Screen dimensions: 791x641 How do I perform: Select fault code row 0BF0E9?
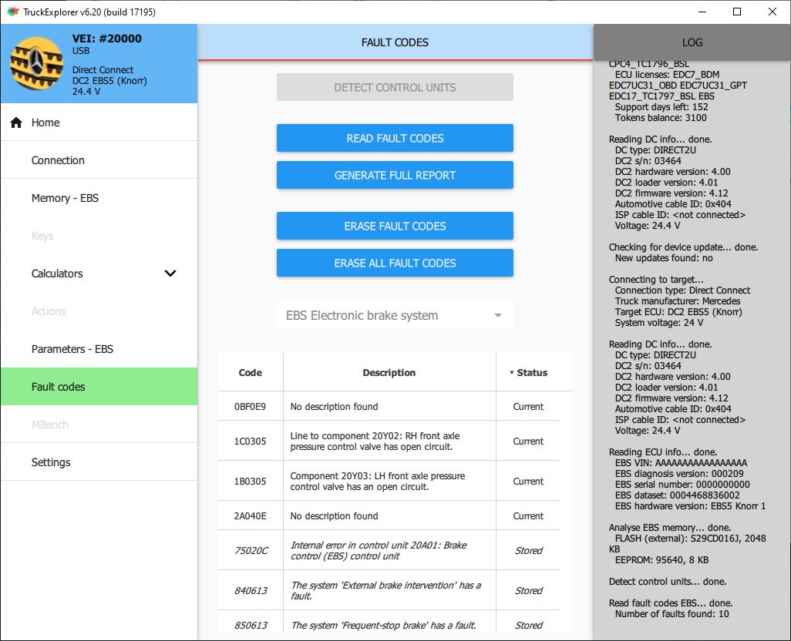(389, 406)
